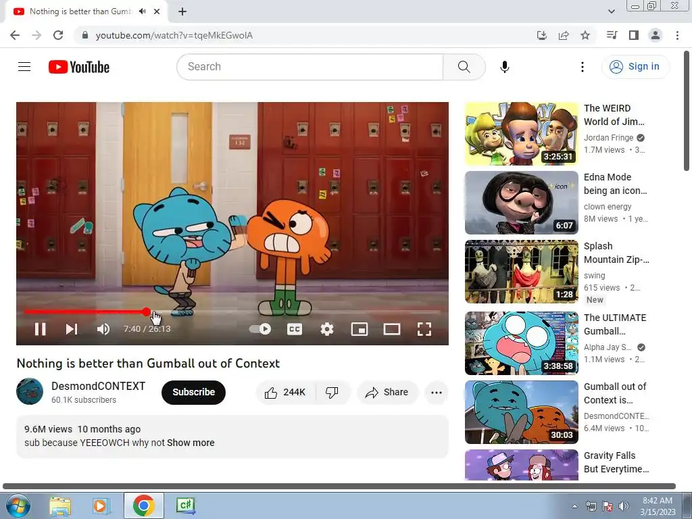The height and width of the screenshot is (519, 692).
Task: Open Chrome side panel
Action: 634,35
